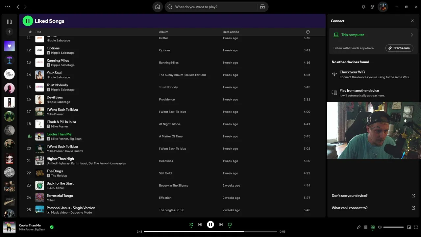Enter full screen mode
The width and height of the screenshot is (421, 237).
point(416,227)
